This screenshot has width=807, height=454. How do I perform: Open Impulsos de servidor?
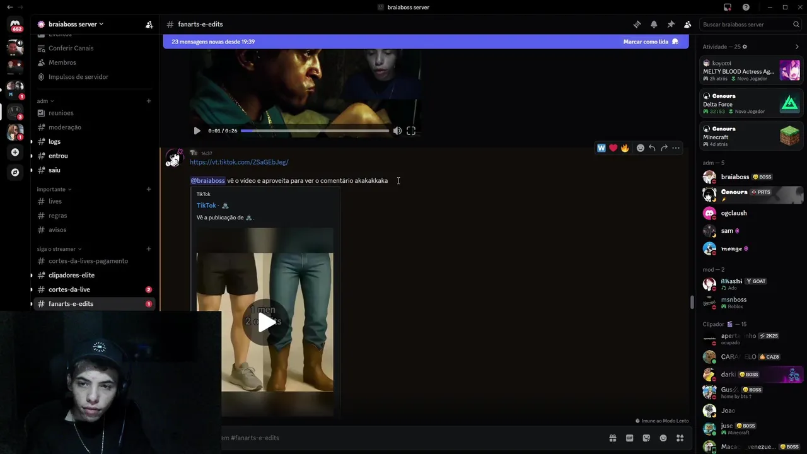(95, 76)
